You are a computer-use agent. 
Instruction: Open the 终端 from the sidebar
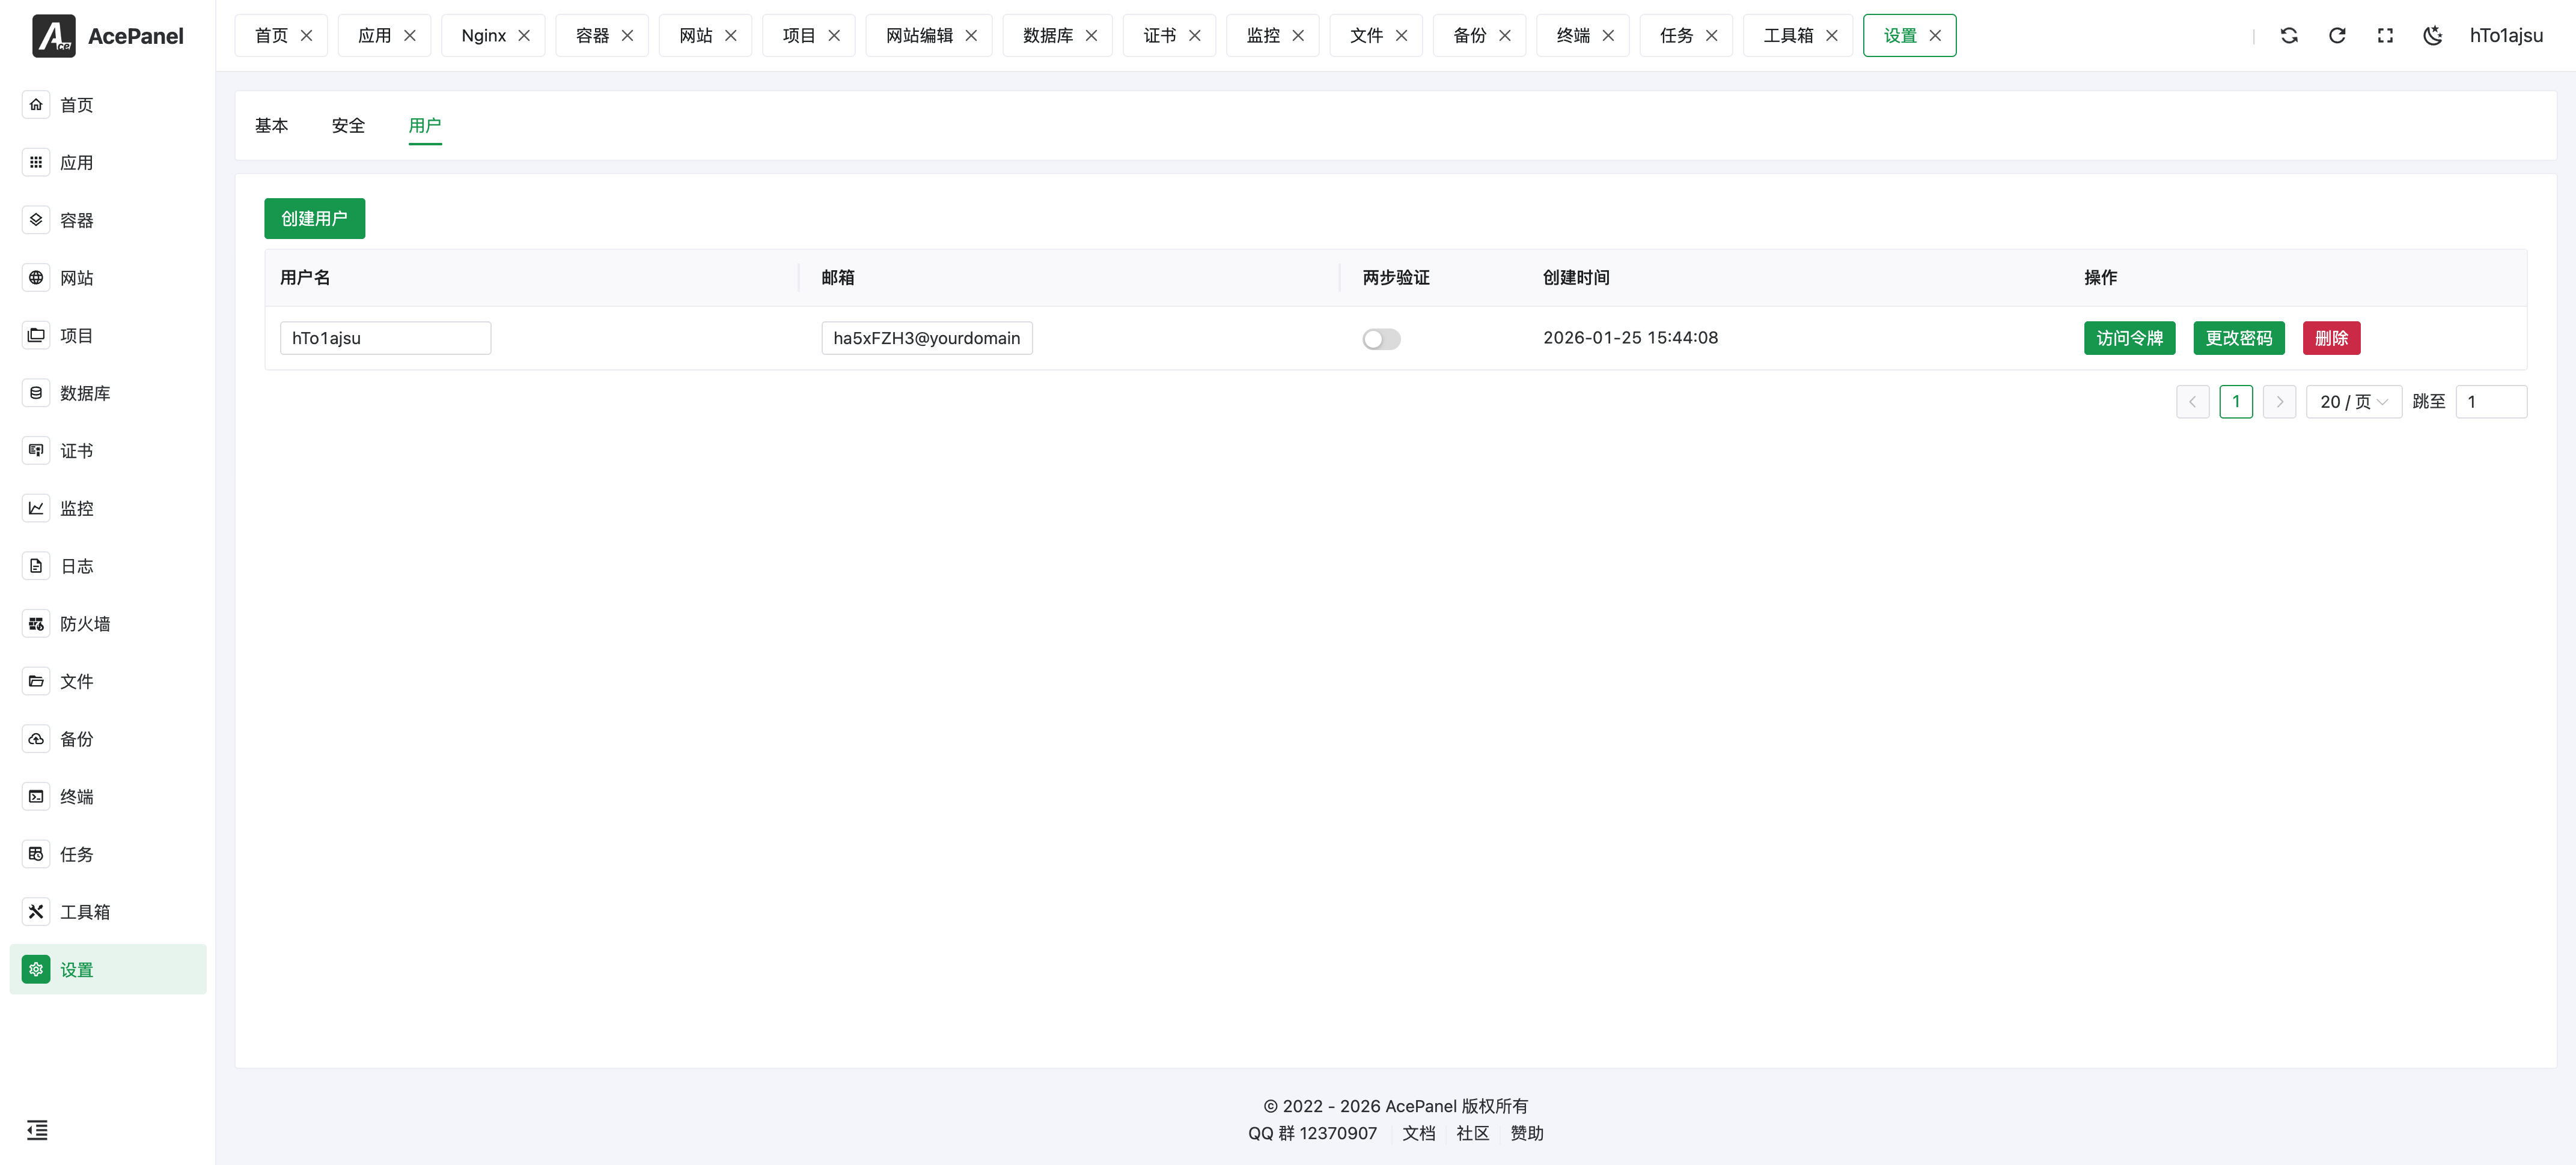(x=76, y=796)
